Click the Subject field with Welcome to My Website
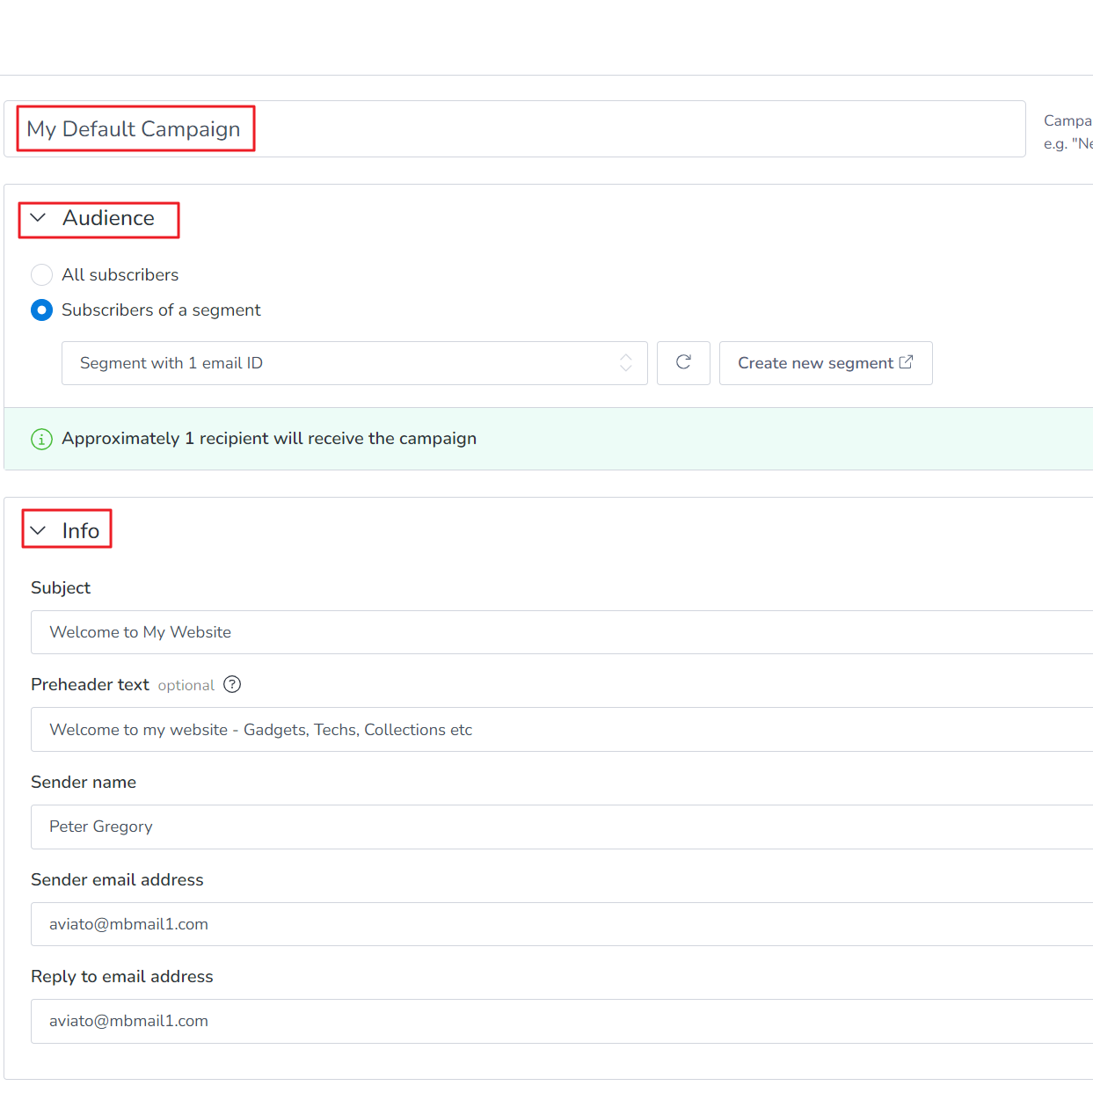 [x=562, y=632]
